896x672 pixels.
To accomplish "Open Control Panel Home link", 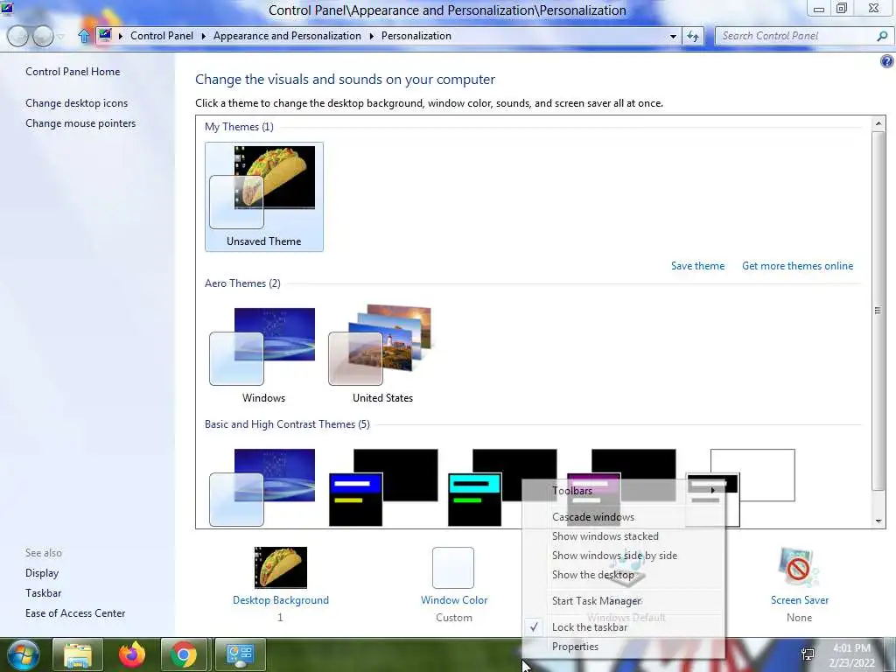I will pyautogui.click(x=73, y=72).
